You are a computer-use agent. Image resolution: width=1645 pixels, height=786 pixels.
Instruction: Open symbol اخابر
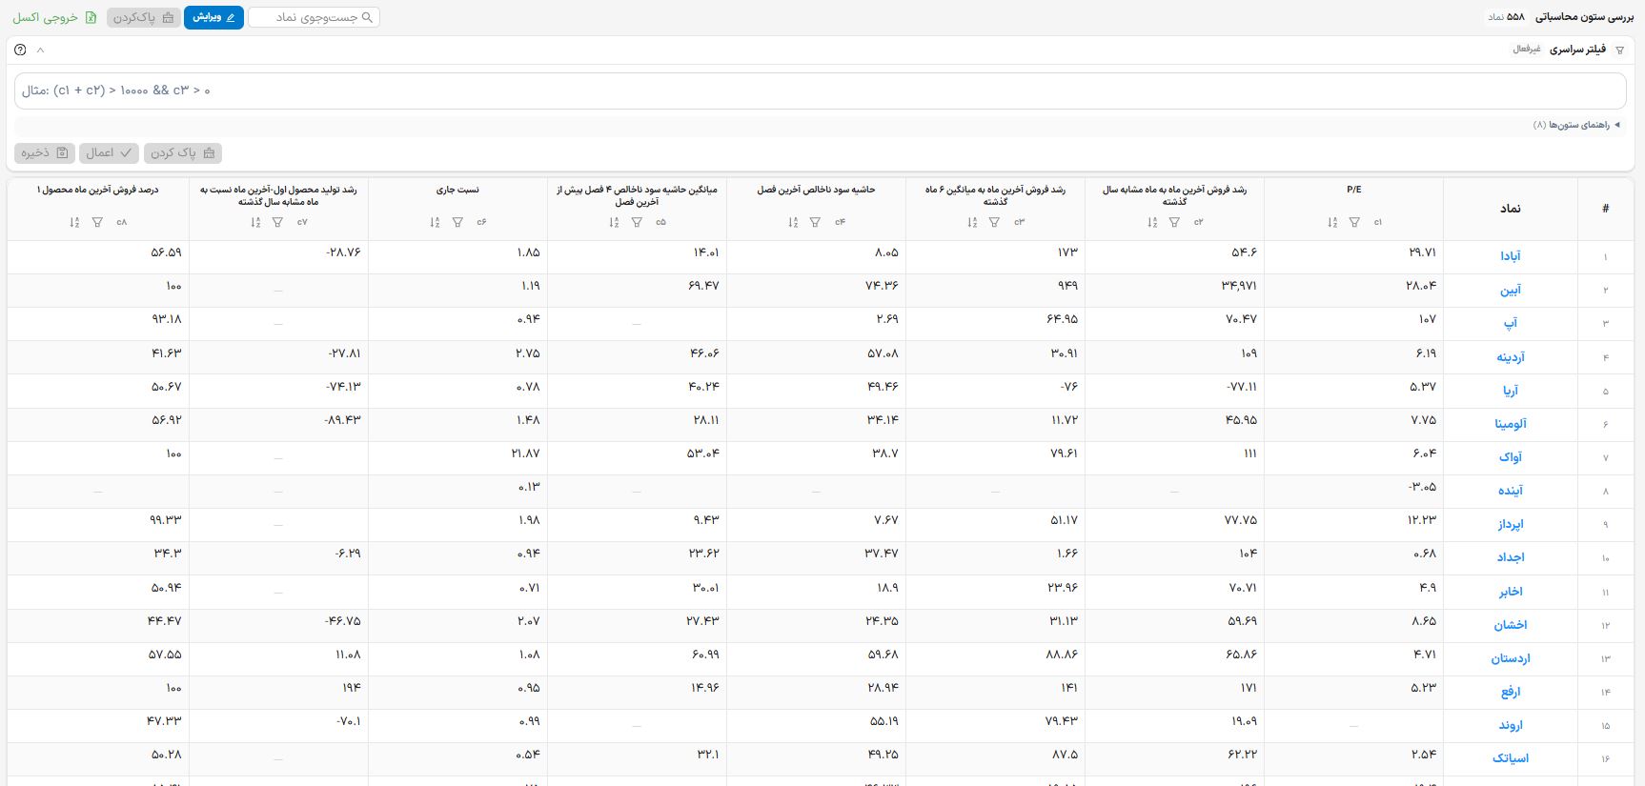point(1511,592)
